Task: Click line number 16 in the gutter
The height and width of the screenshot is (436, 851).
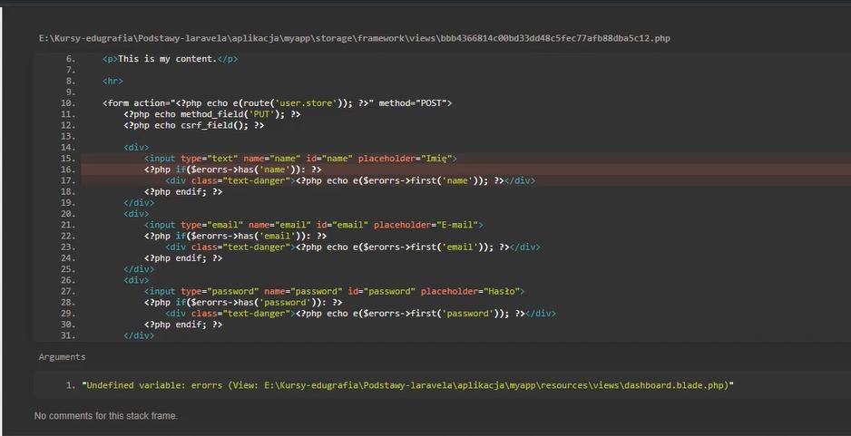Action: (x=68, y=170)
